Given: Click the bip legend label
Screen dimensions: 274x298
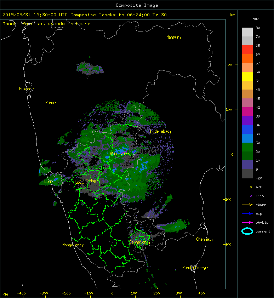Looking at the screenshot, I should (259, 214).
